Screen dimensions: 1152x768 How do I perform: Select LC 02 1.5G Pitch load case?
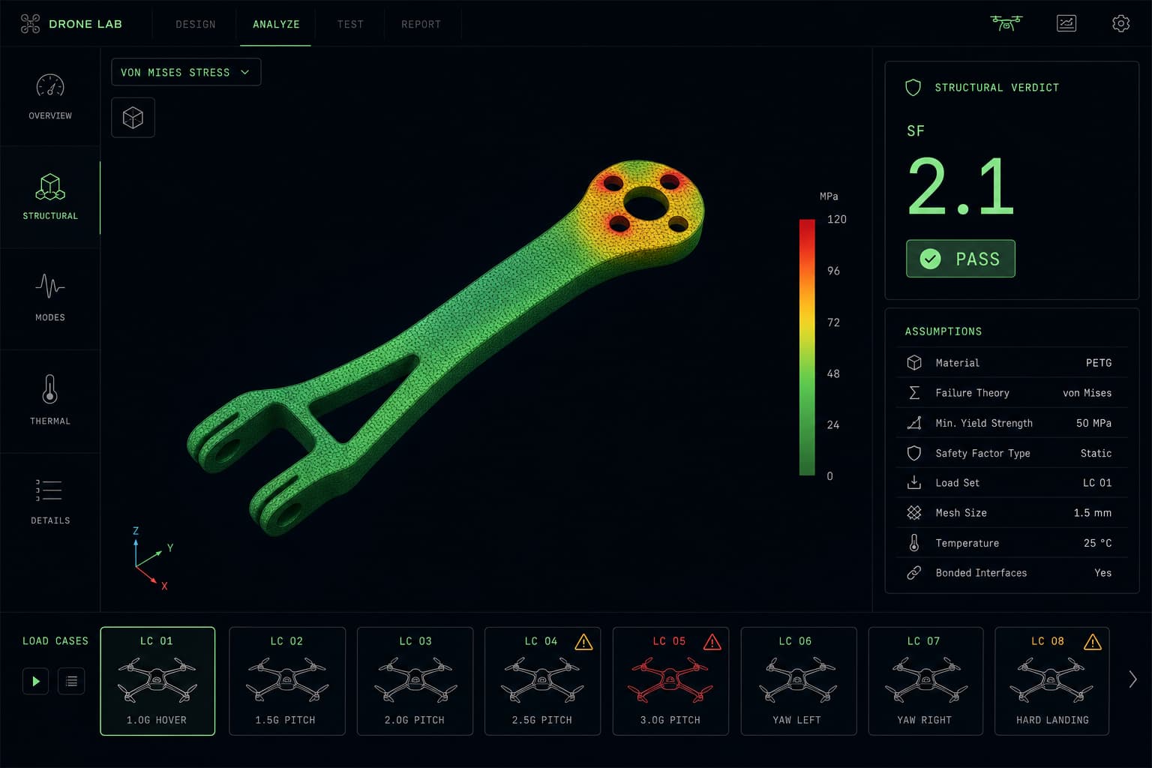coord(286,681)
